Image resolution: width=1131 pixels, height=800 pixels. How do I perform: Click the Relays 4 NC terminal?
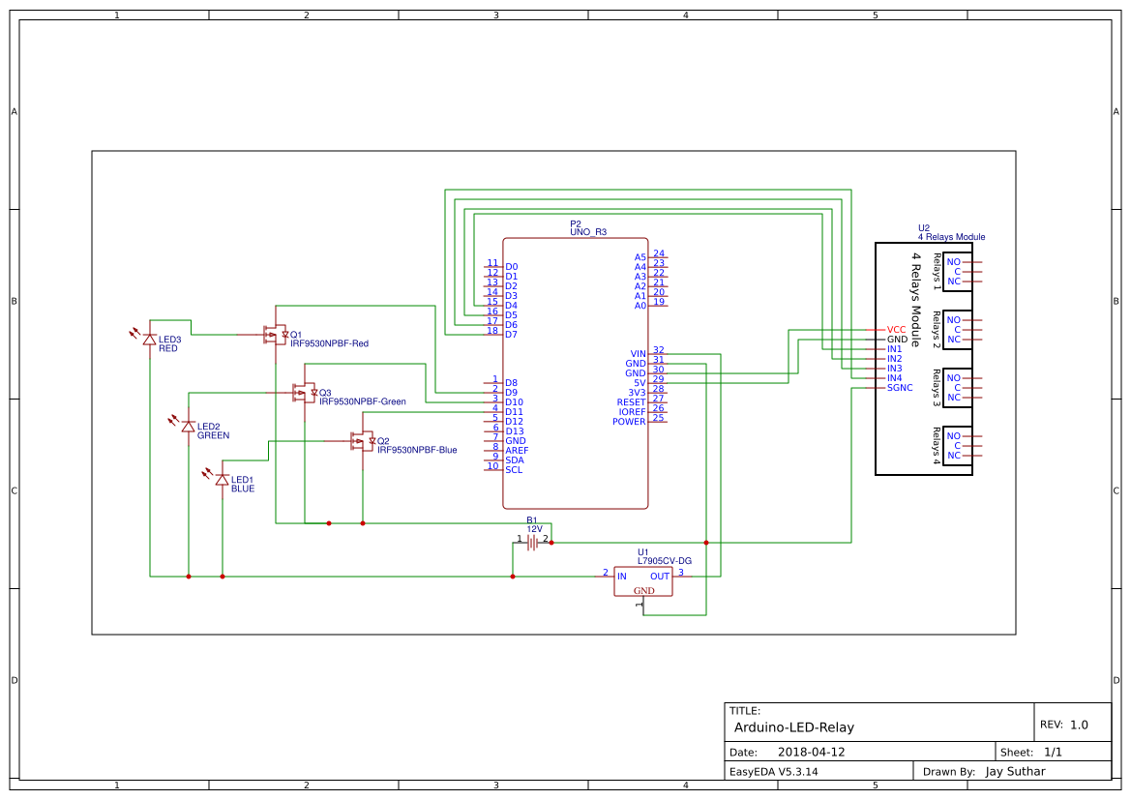pos(954,456)
